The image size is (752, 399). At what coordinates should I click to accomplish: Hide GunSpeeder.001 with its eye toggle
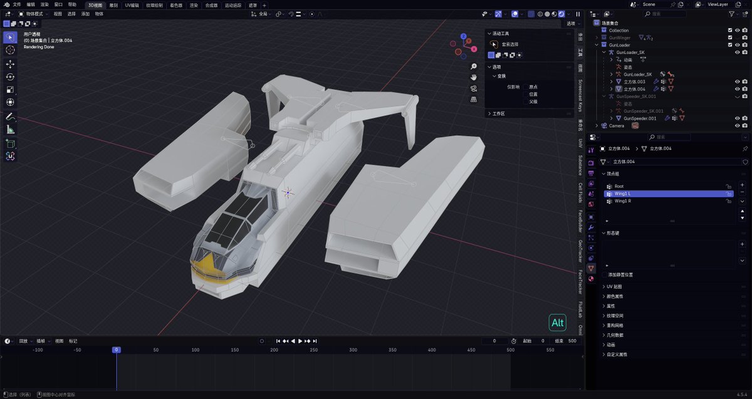click(x=737, y=118)
